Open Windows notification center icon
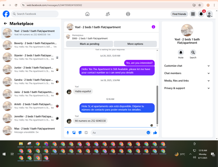 [213, 154]
